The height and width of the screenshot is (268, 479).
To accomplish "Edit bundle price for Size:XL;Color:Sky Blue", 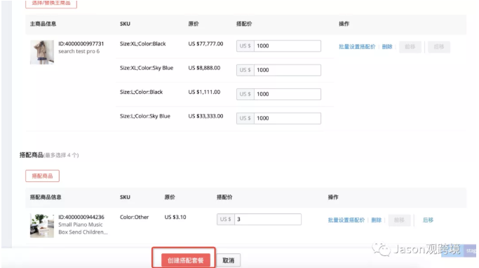I will 287,70.
